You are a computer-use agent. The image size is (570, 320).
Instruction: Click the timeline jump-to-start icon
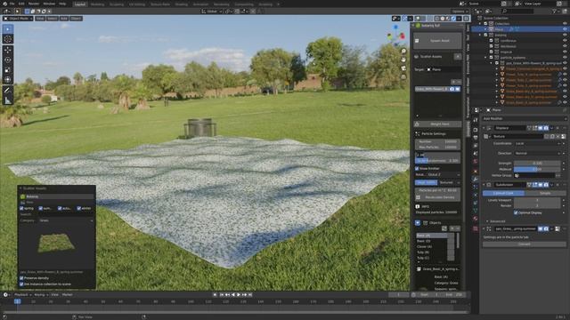coord(222,295)
